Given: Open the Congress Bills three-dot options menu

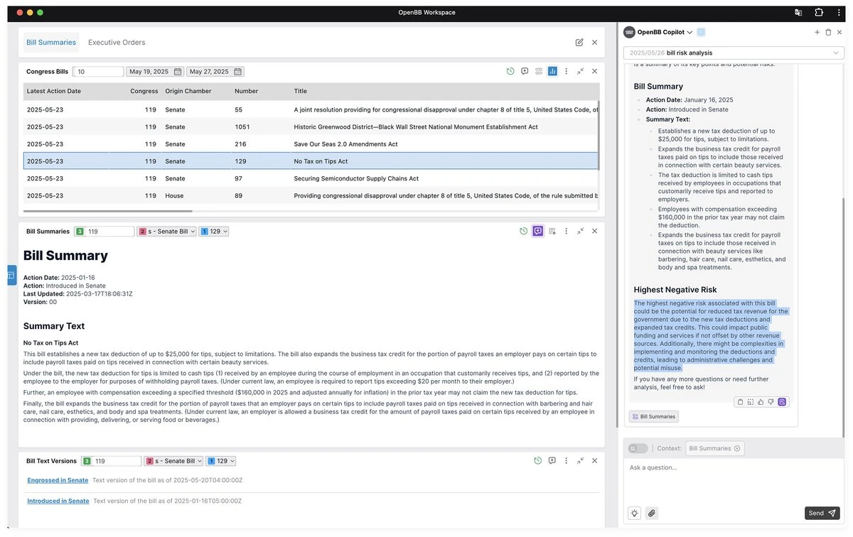Looking at the screenshot, I should pyautogui.click(x=567, y=72).
